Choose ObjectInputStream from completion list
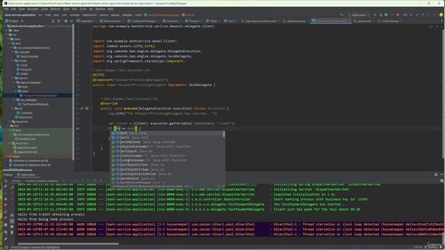The image size is (445, 250). (168, 169)
